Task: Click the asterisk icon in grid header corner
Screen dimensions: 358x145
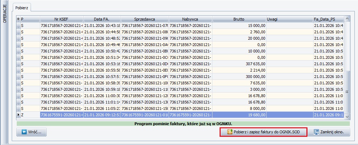Action: point(19,19)
